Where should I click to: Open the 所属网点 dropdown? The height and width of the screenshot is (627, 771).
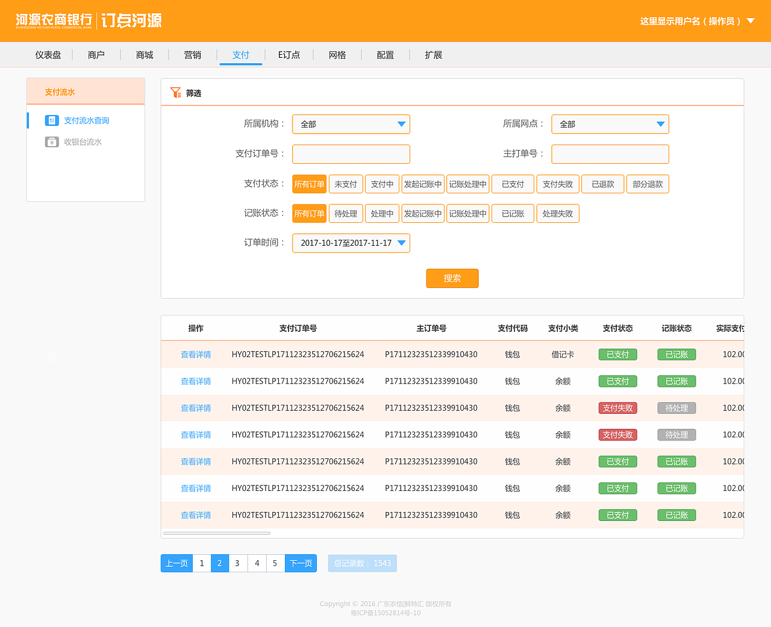click(x=610, y=124)
